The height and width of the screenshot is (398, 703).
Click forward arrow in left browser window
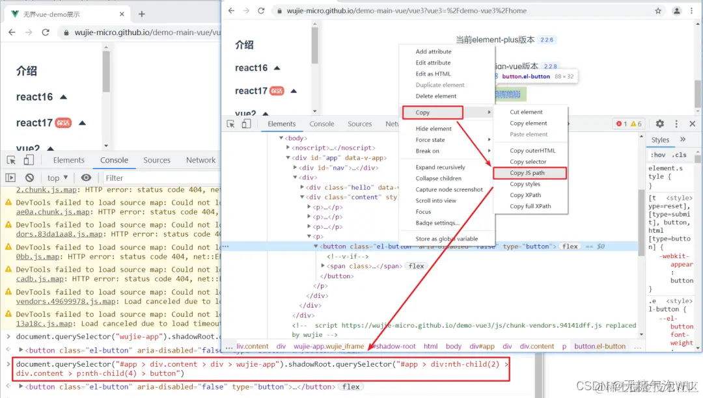29,33
